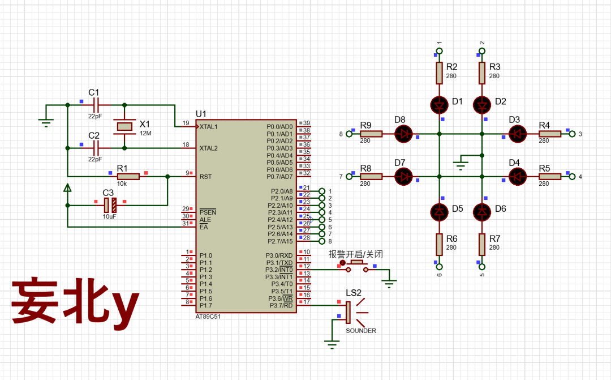The image size is (611, 380).
Task: Click the LED D8 symbol
Action: coord(404,134)
